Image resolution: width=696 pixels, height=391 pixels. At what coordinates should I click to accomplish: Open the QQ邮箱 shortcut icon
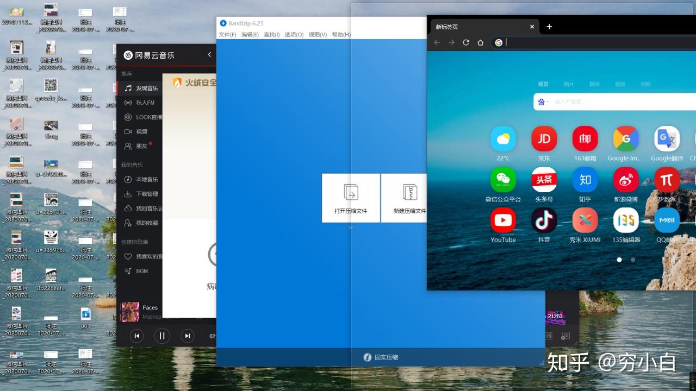[x=667, y=220]
